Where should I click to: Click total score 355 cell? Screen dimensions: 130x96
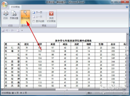(113, 51)
